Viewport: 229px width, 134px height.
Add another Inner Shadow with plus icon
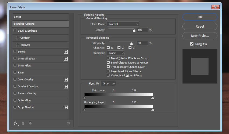(x=66, y=59)
